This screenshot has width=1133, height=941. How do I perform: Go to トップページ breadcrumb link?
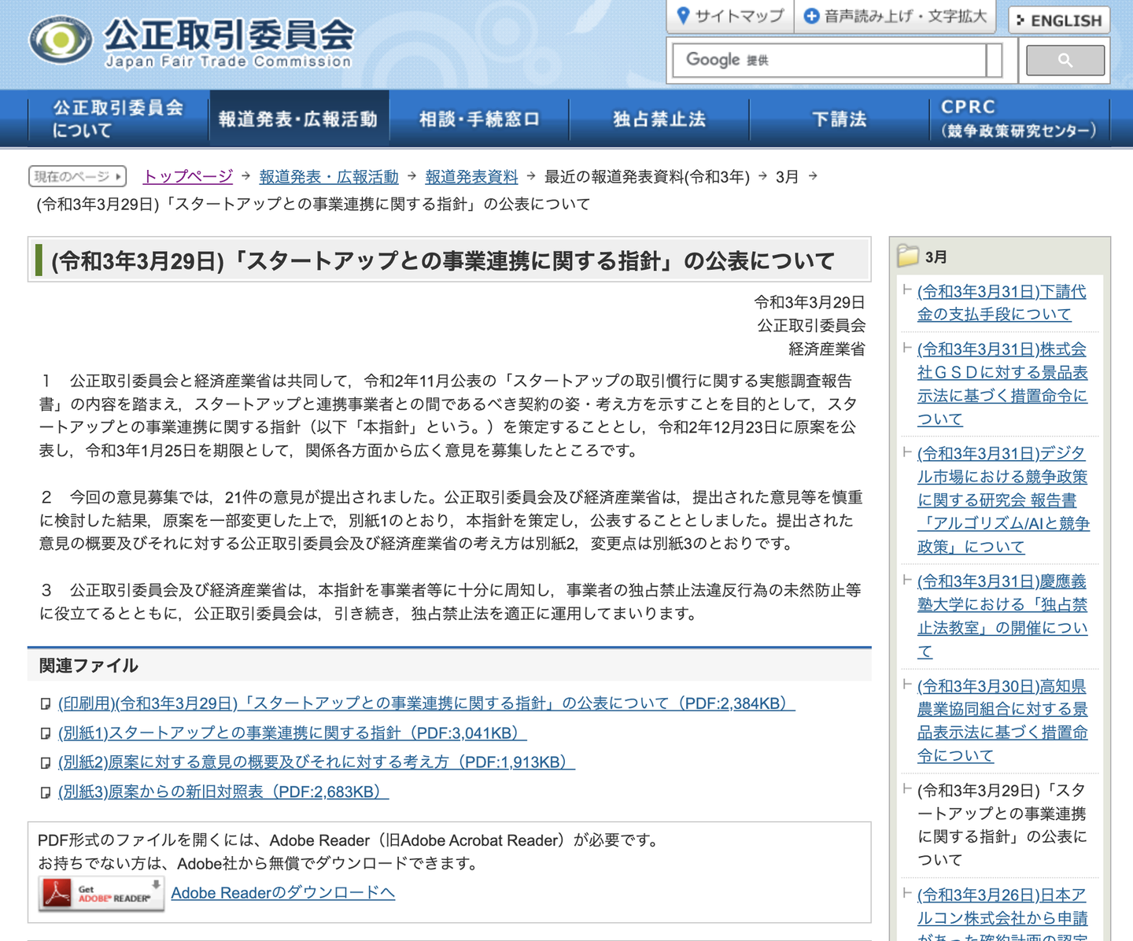click(x=188, y=177)
